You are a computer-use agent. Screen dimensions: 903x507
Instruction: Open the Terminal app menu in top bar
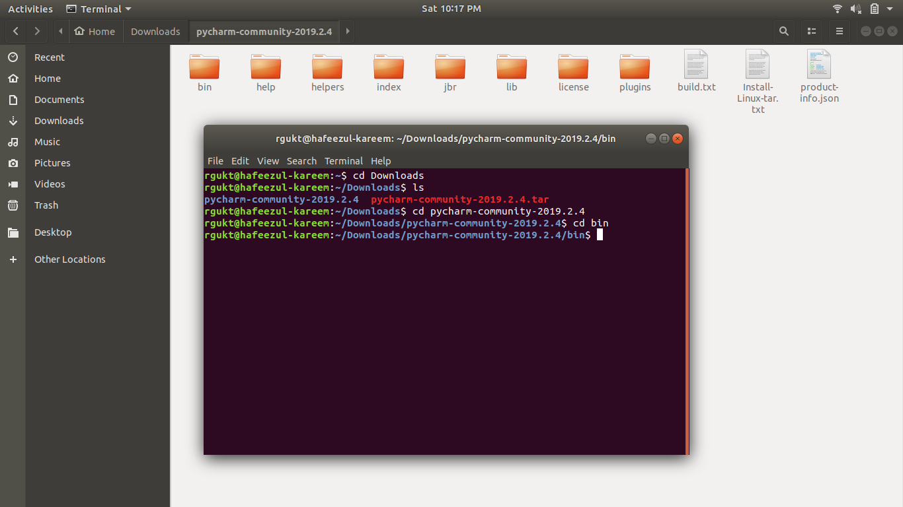pyautogui.click(x=98, y=9)
